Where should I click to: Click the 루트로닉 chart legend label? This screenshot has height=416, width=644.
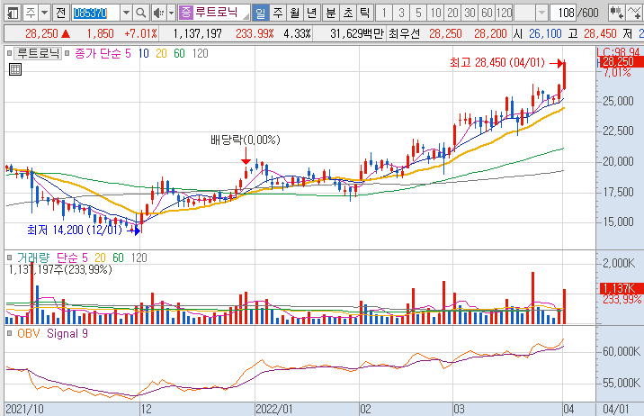pyautogui.click(x=38, y=53)
